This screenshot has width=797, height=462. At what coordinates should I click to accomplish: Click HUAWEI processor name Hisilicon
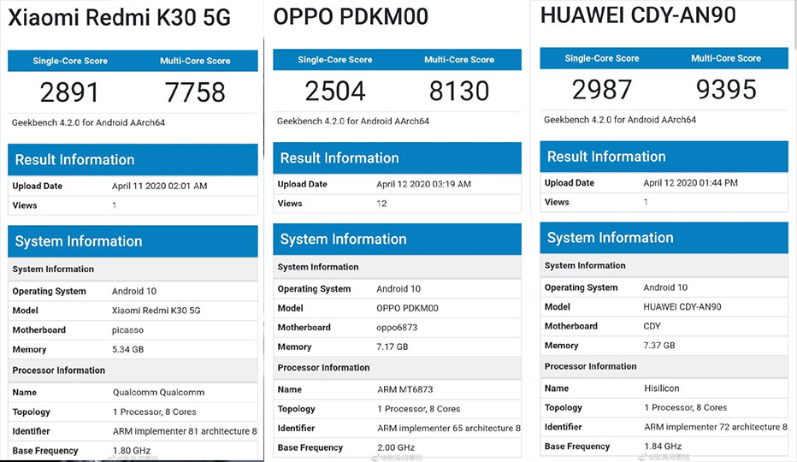[662, 388]
